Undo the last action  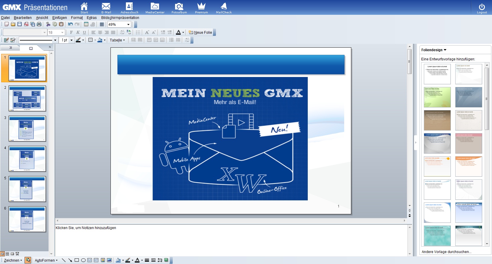tap(70, 24)
